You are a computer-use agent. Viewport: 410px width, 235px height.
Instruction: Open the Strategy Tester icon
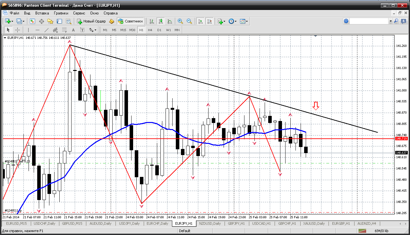[68, 21]
